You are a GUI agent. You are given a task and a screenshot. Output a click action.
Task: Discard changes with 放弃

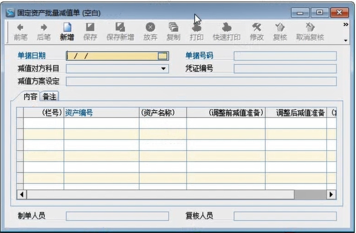point(150,32)
